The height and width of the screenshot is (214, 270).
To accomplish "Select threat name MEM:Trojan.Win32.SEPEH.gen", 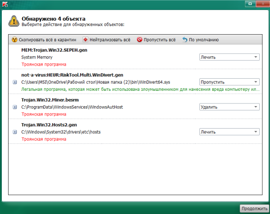I will (54, 50).
